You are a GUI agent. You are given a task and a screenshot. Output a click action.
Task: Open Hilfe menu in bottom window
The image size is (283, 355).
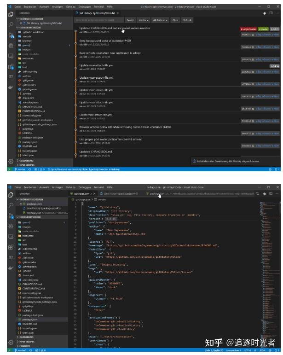[x=110, y=187]
